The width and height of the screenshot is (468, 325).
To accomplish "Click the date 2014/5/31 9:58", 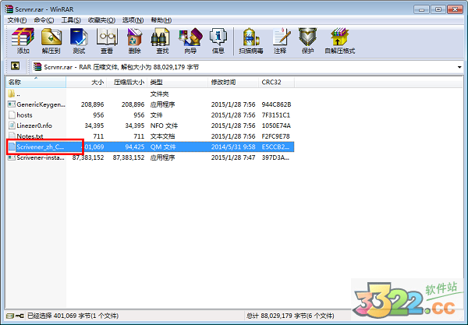I will click(x=233, y=147).
